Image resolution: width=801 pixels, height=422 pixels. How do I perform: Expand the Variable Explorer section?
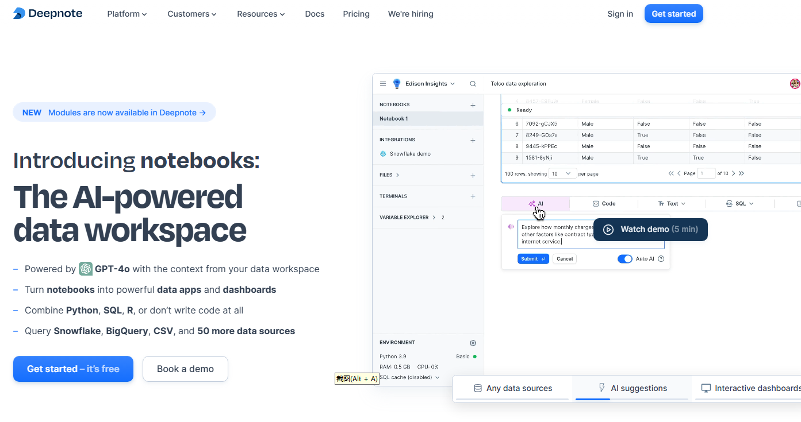(434, 218)
